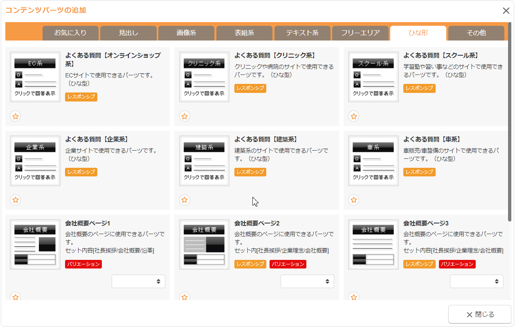Open variation dropdown for 会社概要ページ2
The image size is (515, 327).
307,281
